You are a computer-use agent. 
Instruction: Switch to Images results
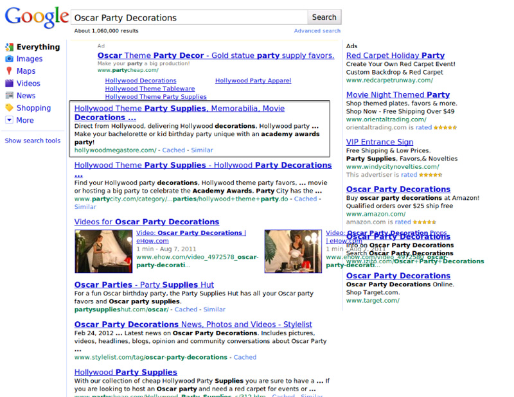pyautogui.click(x=30, y=58)
